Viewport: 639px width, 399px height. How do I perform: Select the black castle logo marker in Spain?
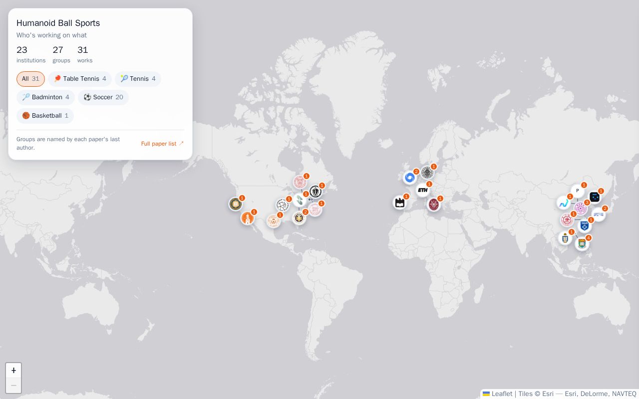[400, 202]
